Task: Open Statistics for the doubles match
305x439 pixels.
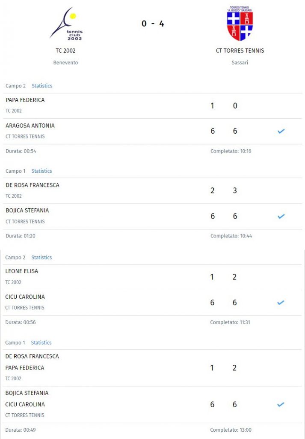Action: point(41,343)
